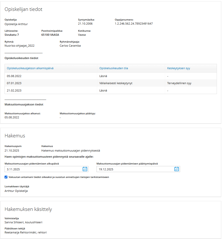
Task: Sort by 'Opiskeluoikeuden tila' column header
Action: coord(114,68)
